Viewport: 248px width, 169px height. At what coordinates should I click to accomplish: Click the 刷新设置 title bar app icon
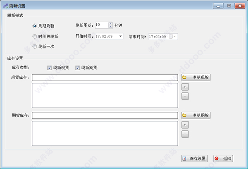[5, 6]
